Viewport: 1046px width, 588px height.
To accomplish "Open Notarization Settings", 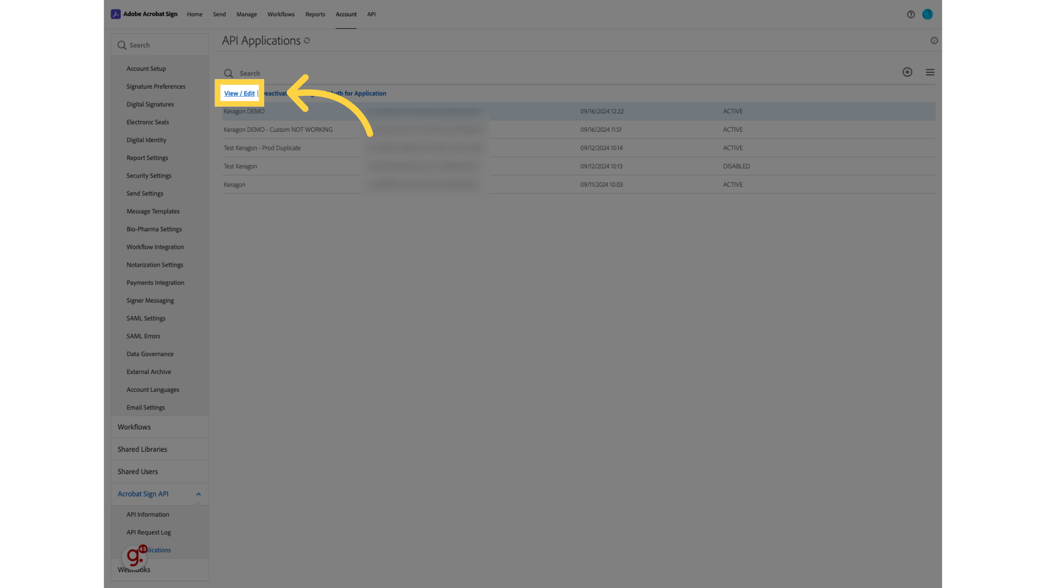I will tap(155, 265).
